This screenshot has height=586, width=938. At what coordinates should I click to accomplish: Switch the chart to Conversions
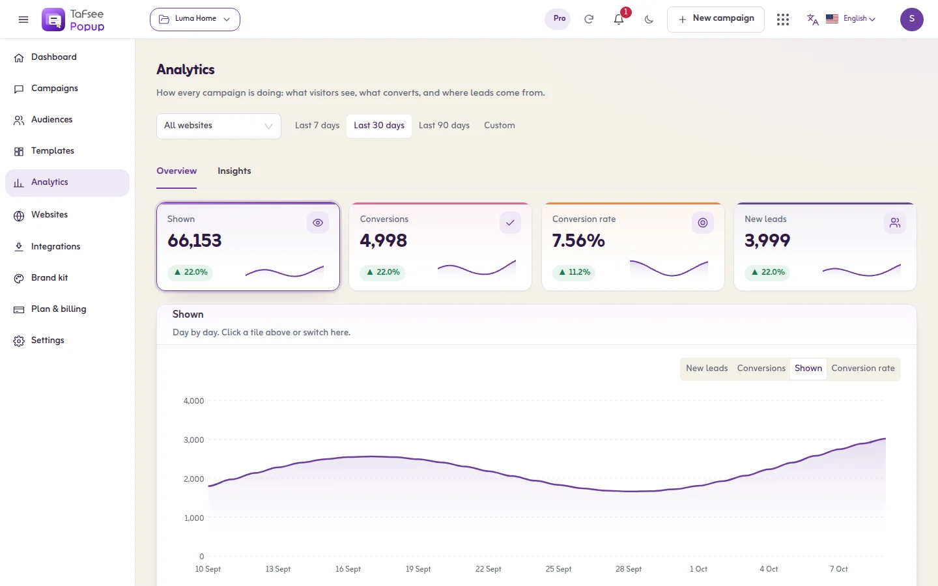click(761, 369)
